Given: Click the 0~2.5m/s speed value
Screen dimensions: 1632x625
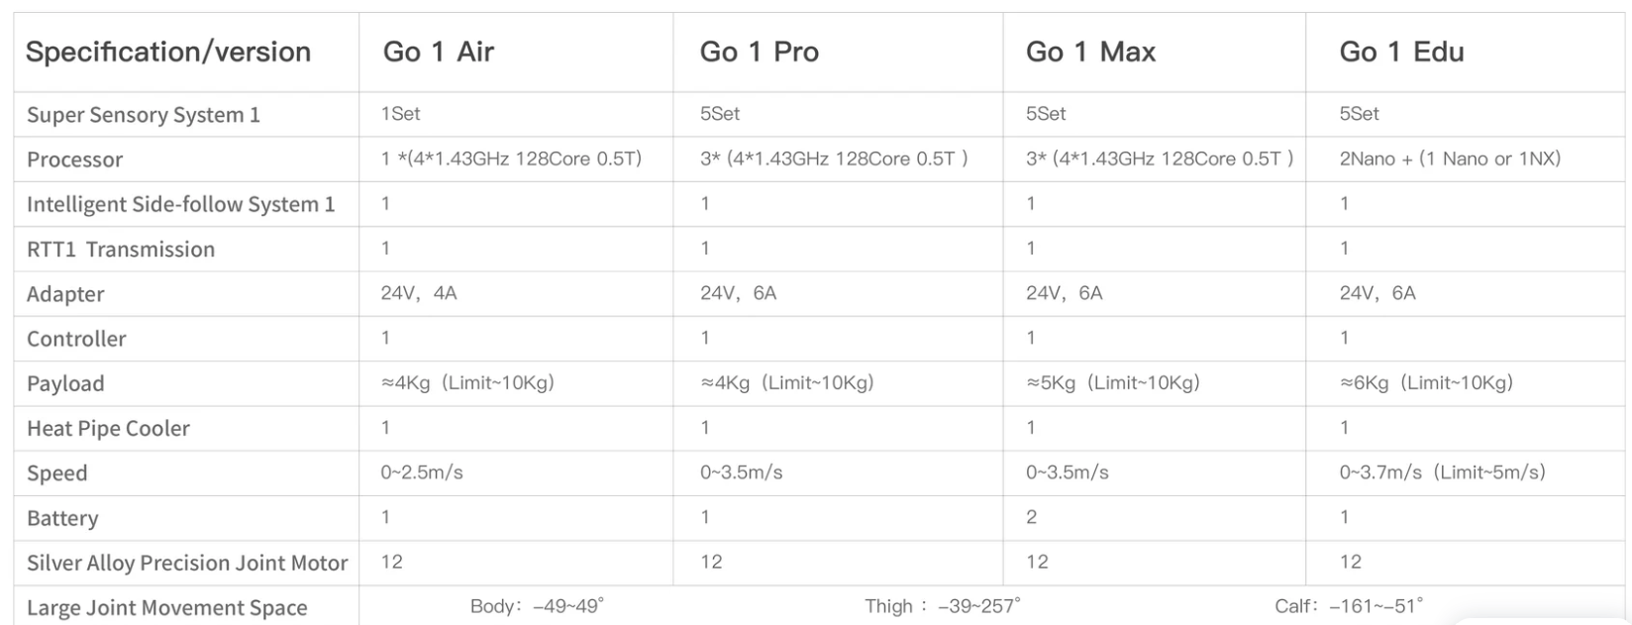Looking at the screenshot, I should click(422, 472).
